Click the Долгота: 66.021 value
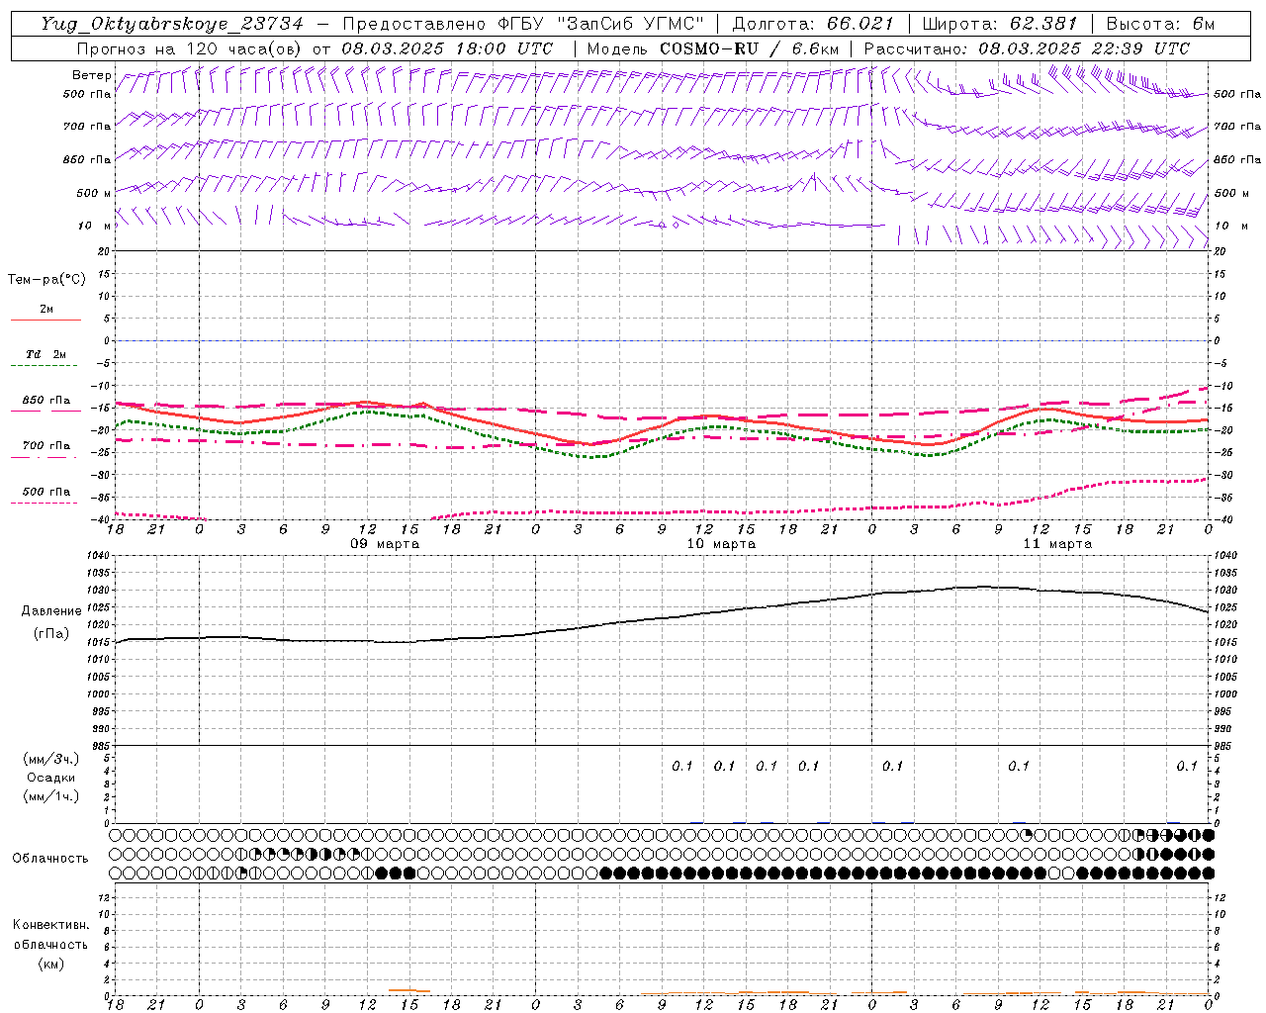Image resolution: width=1266 pixels, height=1013 pixels. click(811, 24)
